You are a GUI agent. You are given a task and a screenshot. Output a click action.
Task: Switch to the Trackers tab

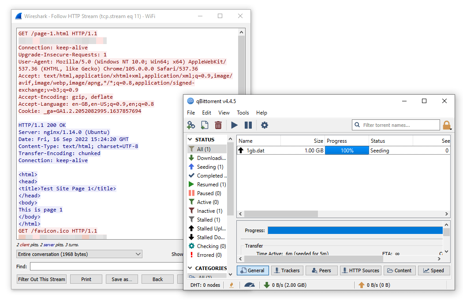288,270
